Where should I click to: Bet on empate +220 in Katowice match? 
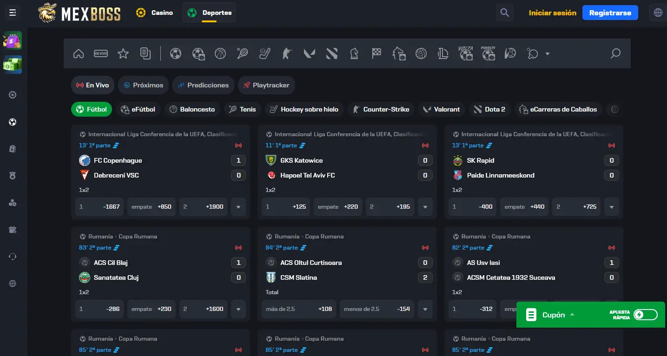coord(338,207)
